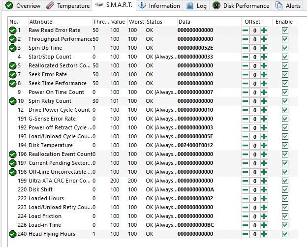Toggle Enable checkbox for Disk Temperature
This screenshot has height=247, width=307.
click(x=285, y=146)
